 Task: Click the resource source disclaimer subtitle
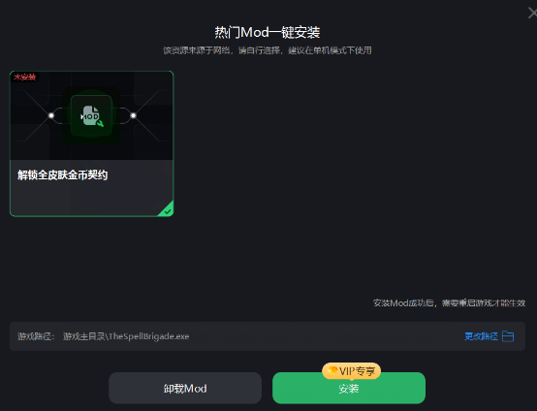268,50
